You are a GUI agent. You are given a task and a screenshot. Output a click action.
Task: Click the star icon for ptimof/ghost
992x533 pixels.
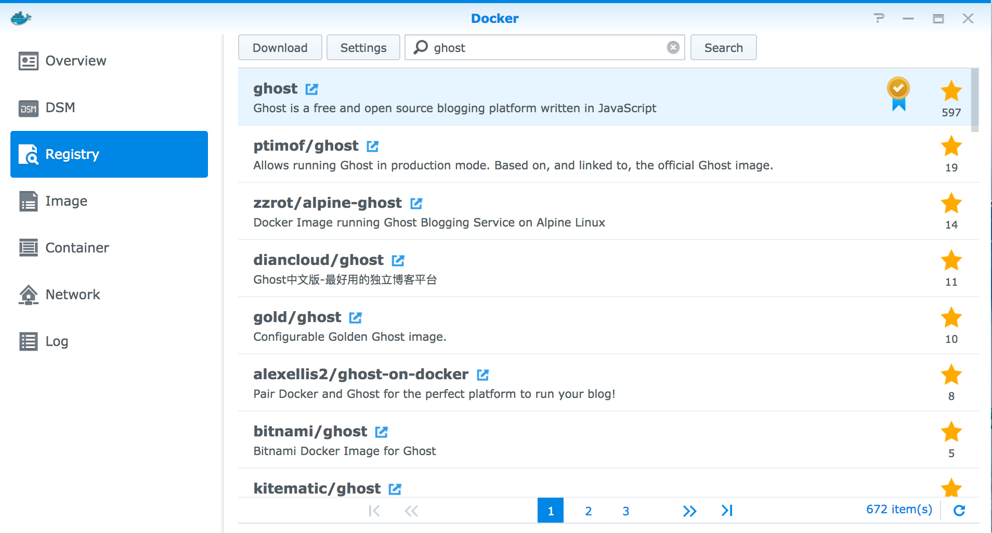[x=951, y=146]
